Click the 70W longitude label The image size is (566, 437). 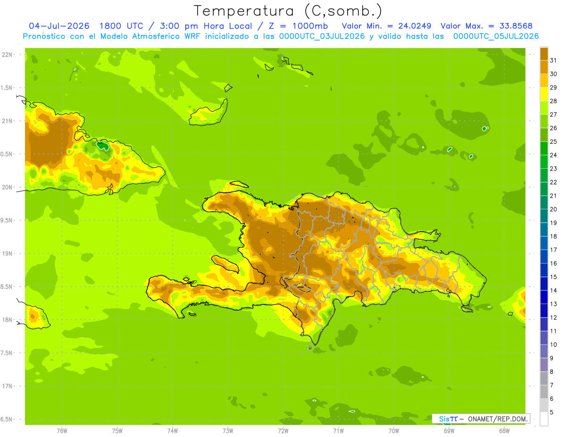tap(393, 430)
